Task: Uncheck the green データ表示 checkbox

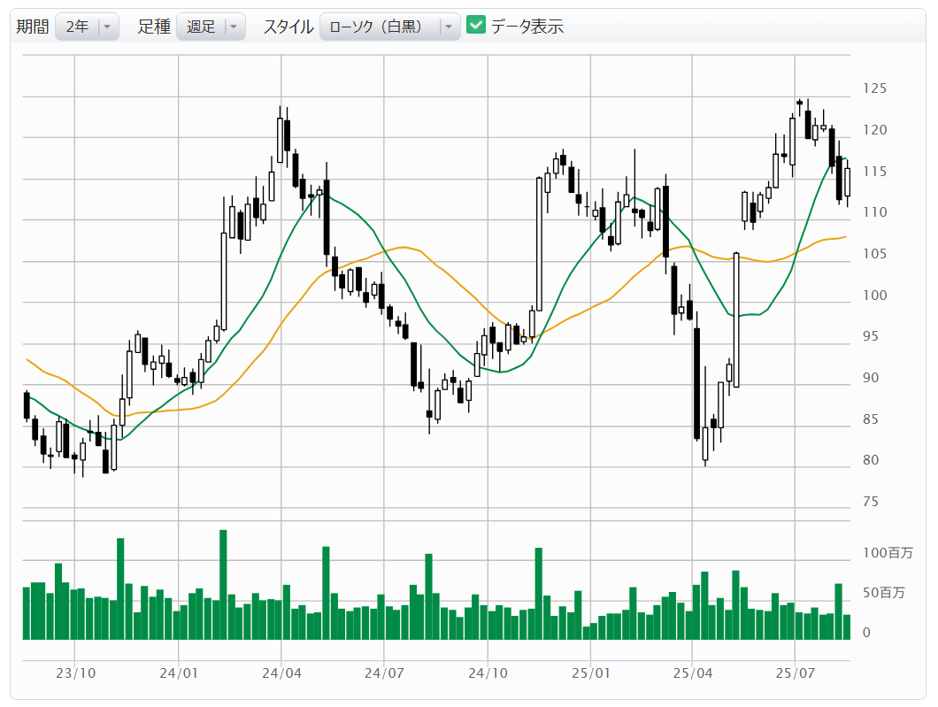Action: tap(476, 26)
